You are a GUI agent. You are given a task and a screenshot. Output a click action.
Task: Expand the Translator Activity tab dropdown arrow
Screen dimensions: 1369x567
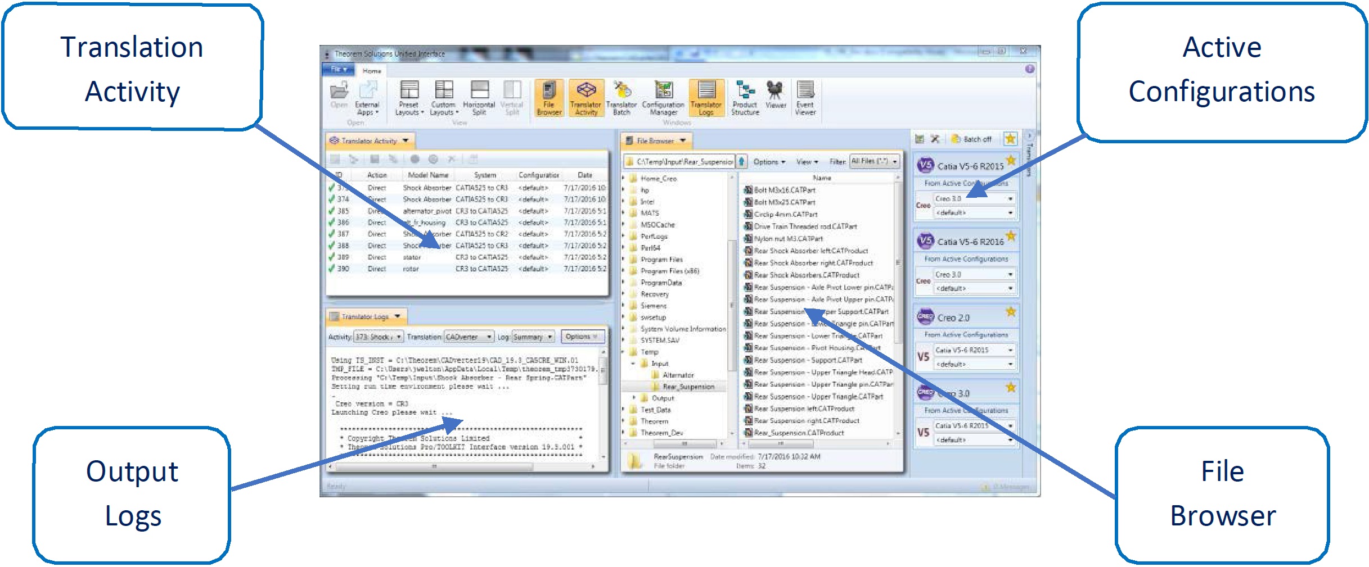(406, 140)
